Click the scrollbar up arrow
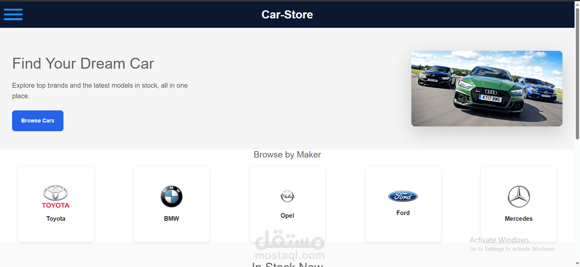Image resolution: width=580 pixels, height=267 pixels. pos(577,4)
